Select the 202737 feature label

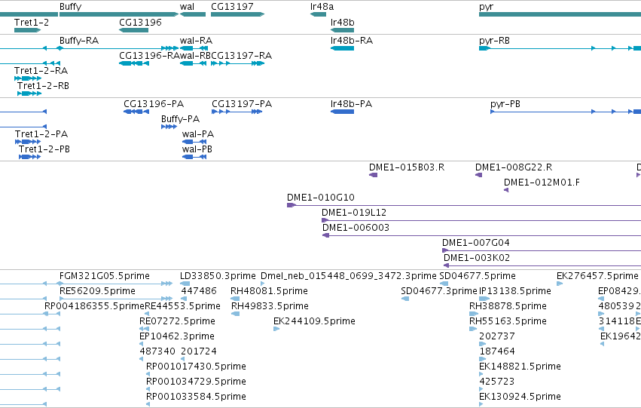[x=496, y=337]
